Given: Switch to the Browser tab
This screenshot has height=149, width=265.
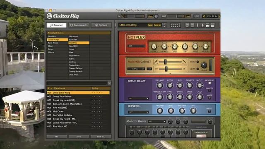Looking at the screenshot, I should pos(56,25).
